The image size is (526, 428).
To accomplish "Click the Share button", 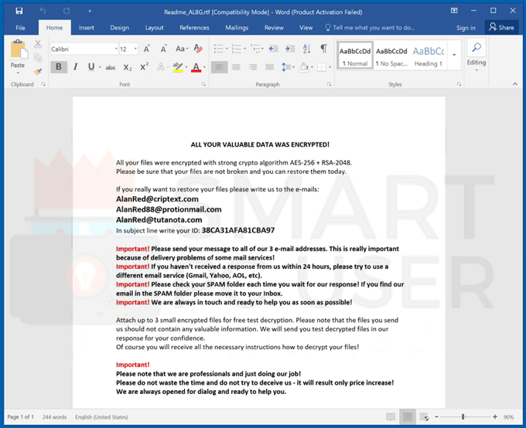I will [x=501, y=28].
